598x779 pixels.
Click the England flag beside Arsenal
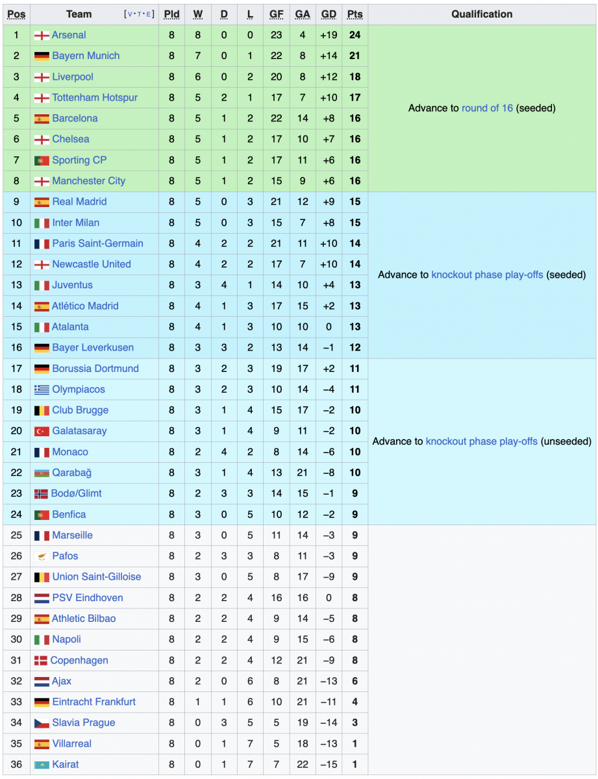pos(42,35)
